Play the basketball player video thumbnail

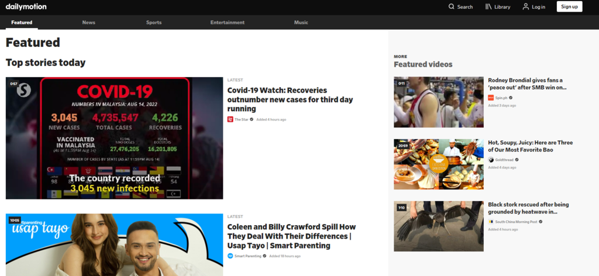tap(439, 102)
